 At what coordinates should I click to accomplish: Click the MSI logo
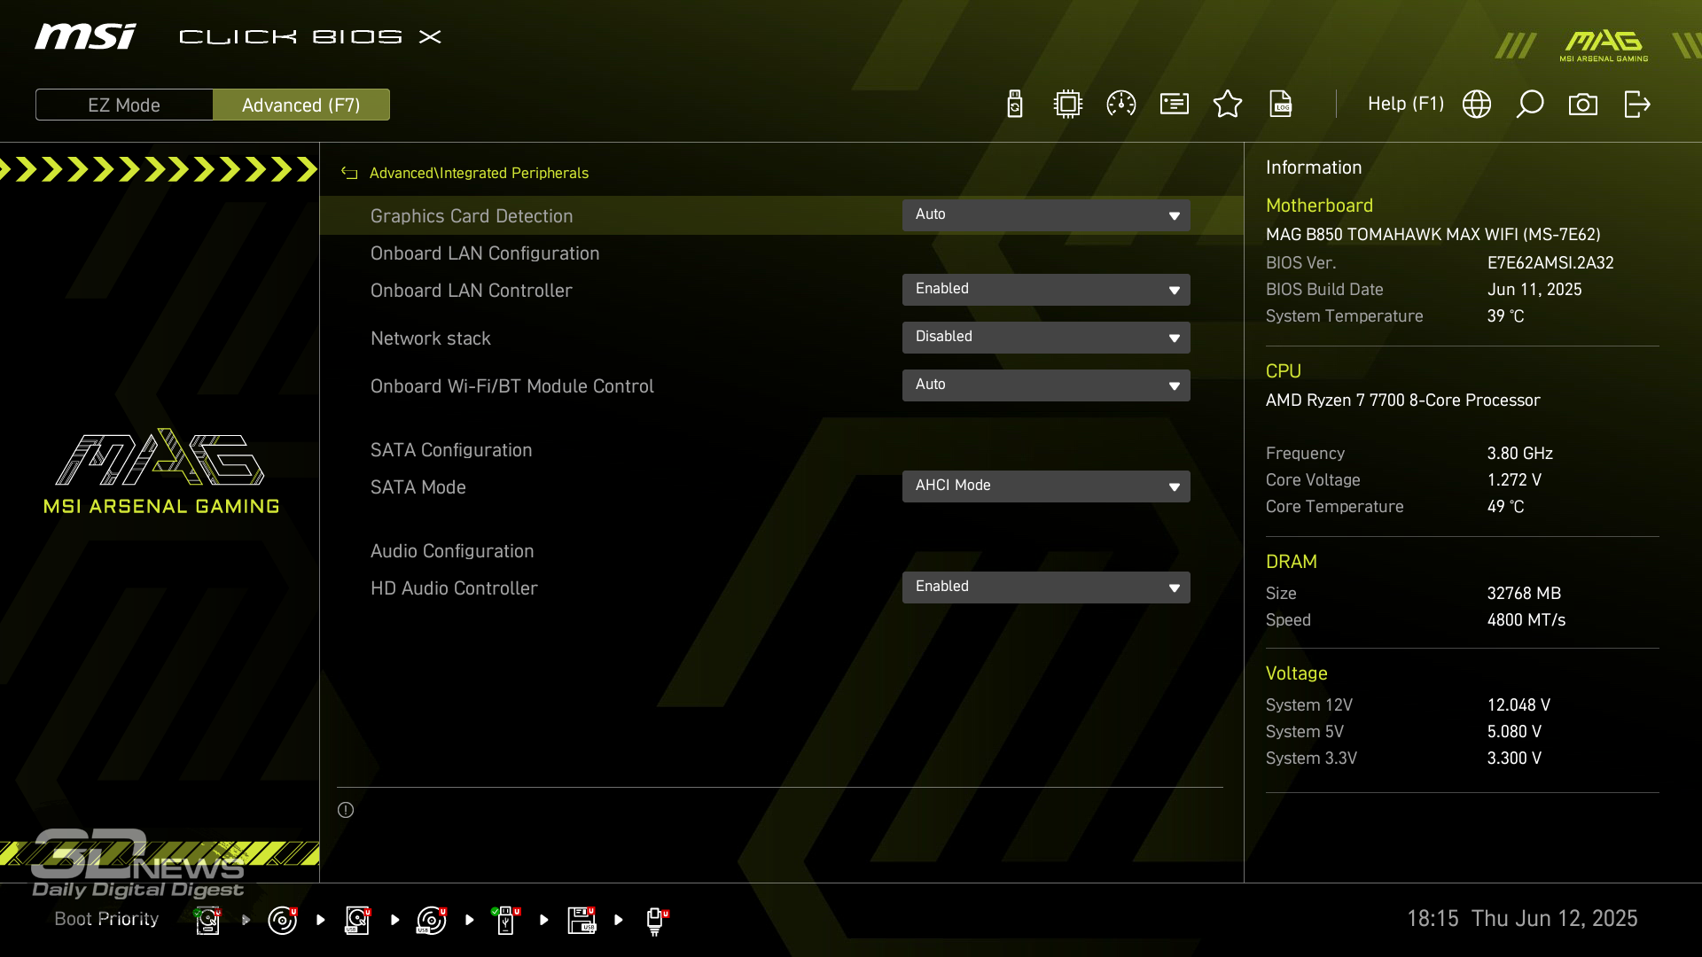86,36
